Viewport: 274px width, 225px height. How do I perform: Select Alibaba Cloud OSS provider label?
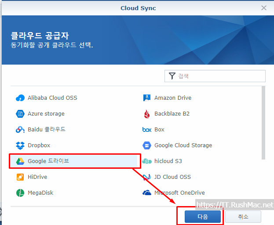(x=52, y=98)
